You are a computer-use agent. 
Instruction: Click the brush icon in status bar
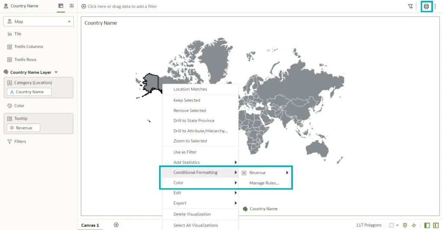pos(405,225)
